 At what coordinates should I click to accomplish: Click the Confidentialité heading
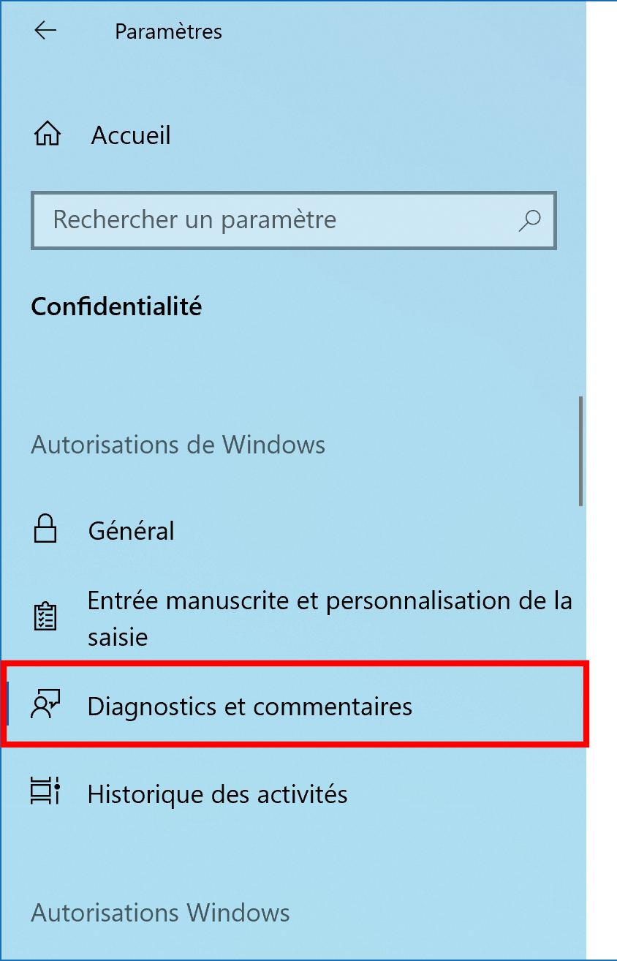coord(116,306)
